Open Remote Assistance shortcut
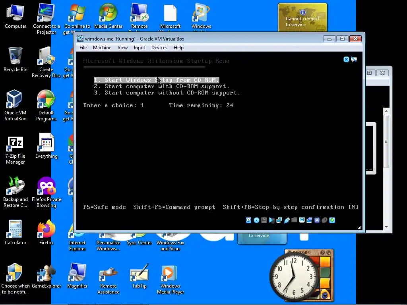Viewport: 407px width, 305px height. [108, 279]
